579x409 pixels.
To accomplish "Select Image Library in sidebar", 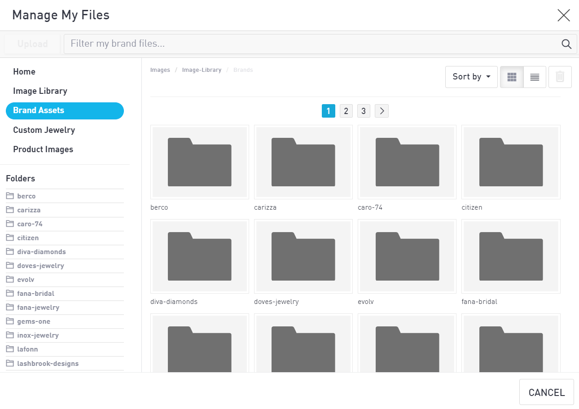I will pos(40,91).
